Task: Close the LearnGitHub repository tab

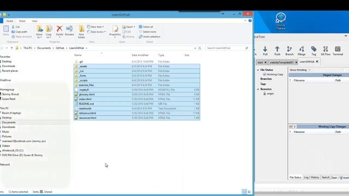Action: click(317, 62)
